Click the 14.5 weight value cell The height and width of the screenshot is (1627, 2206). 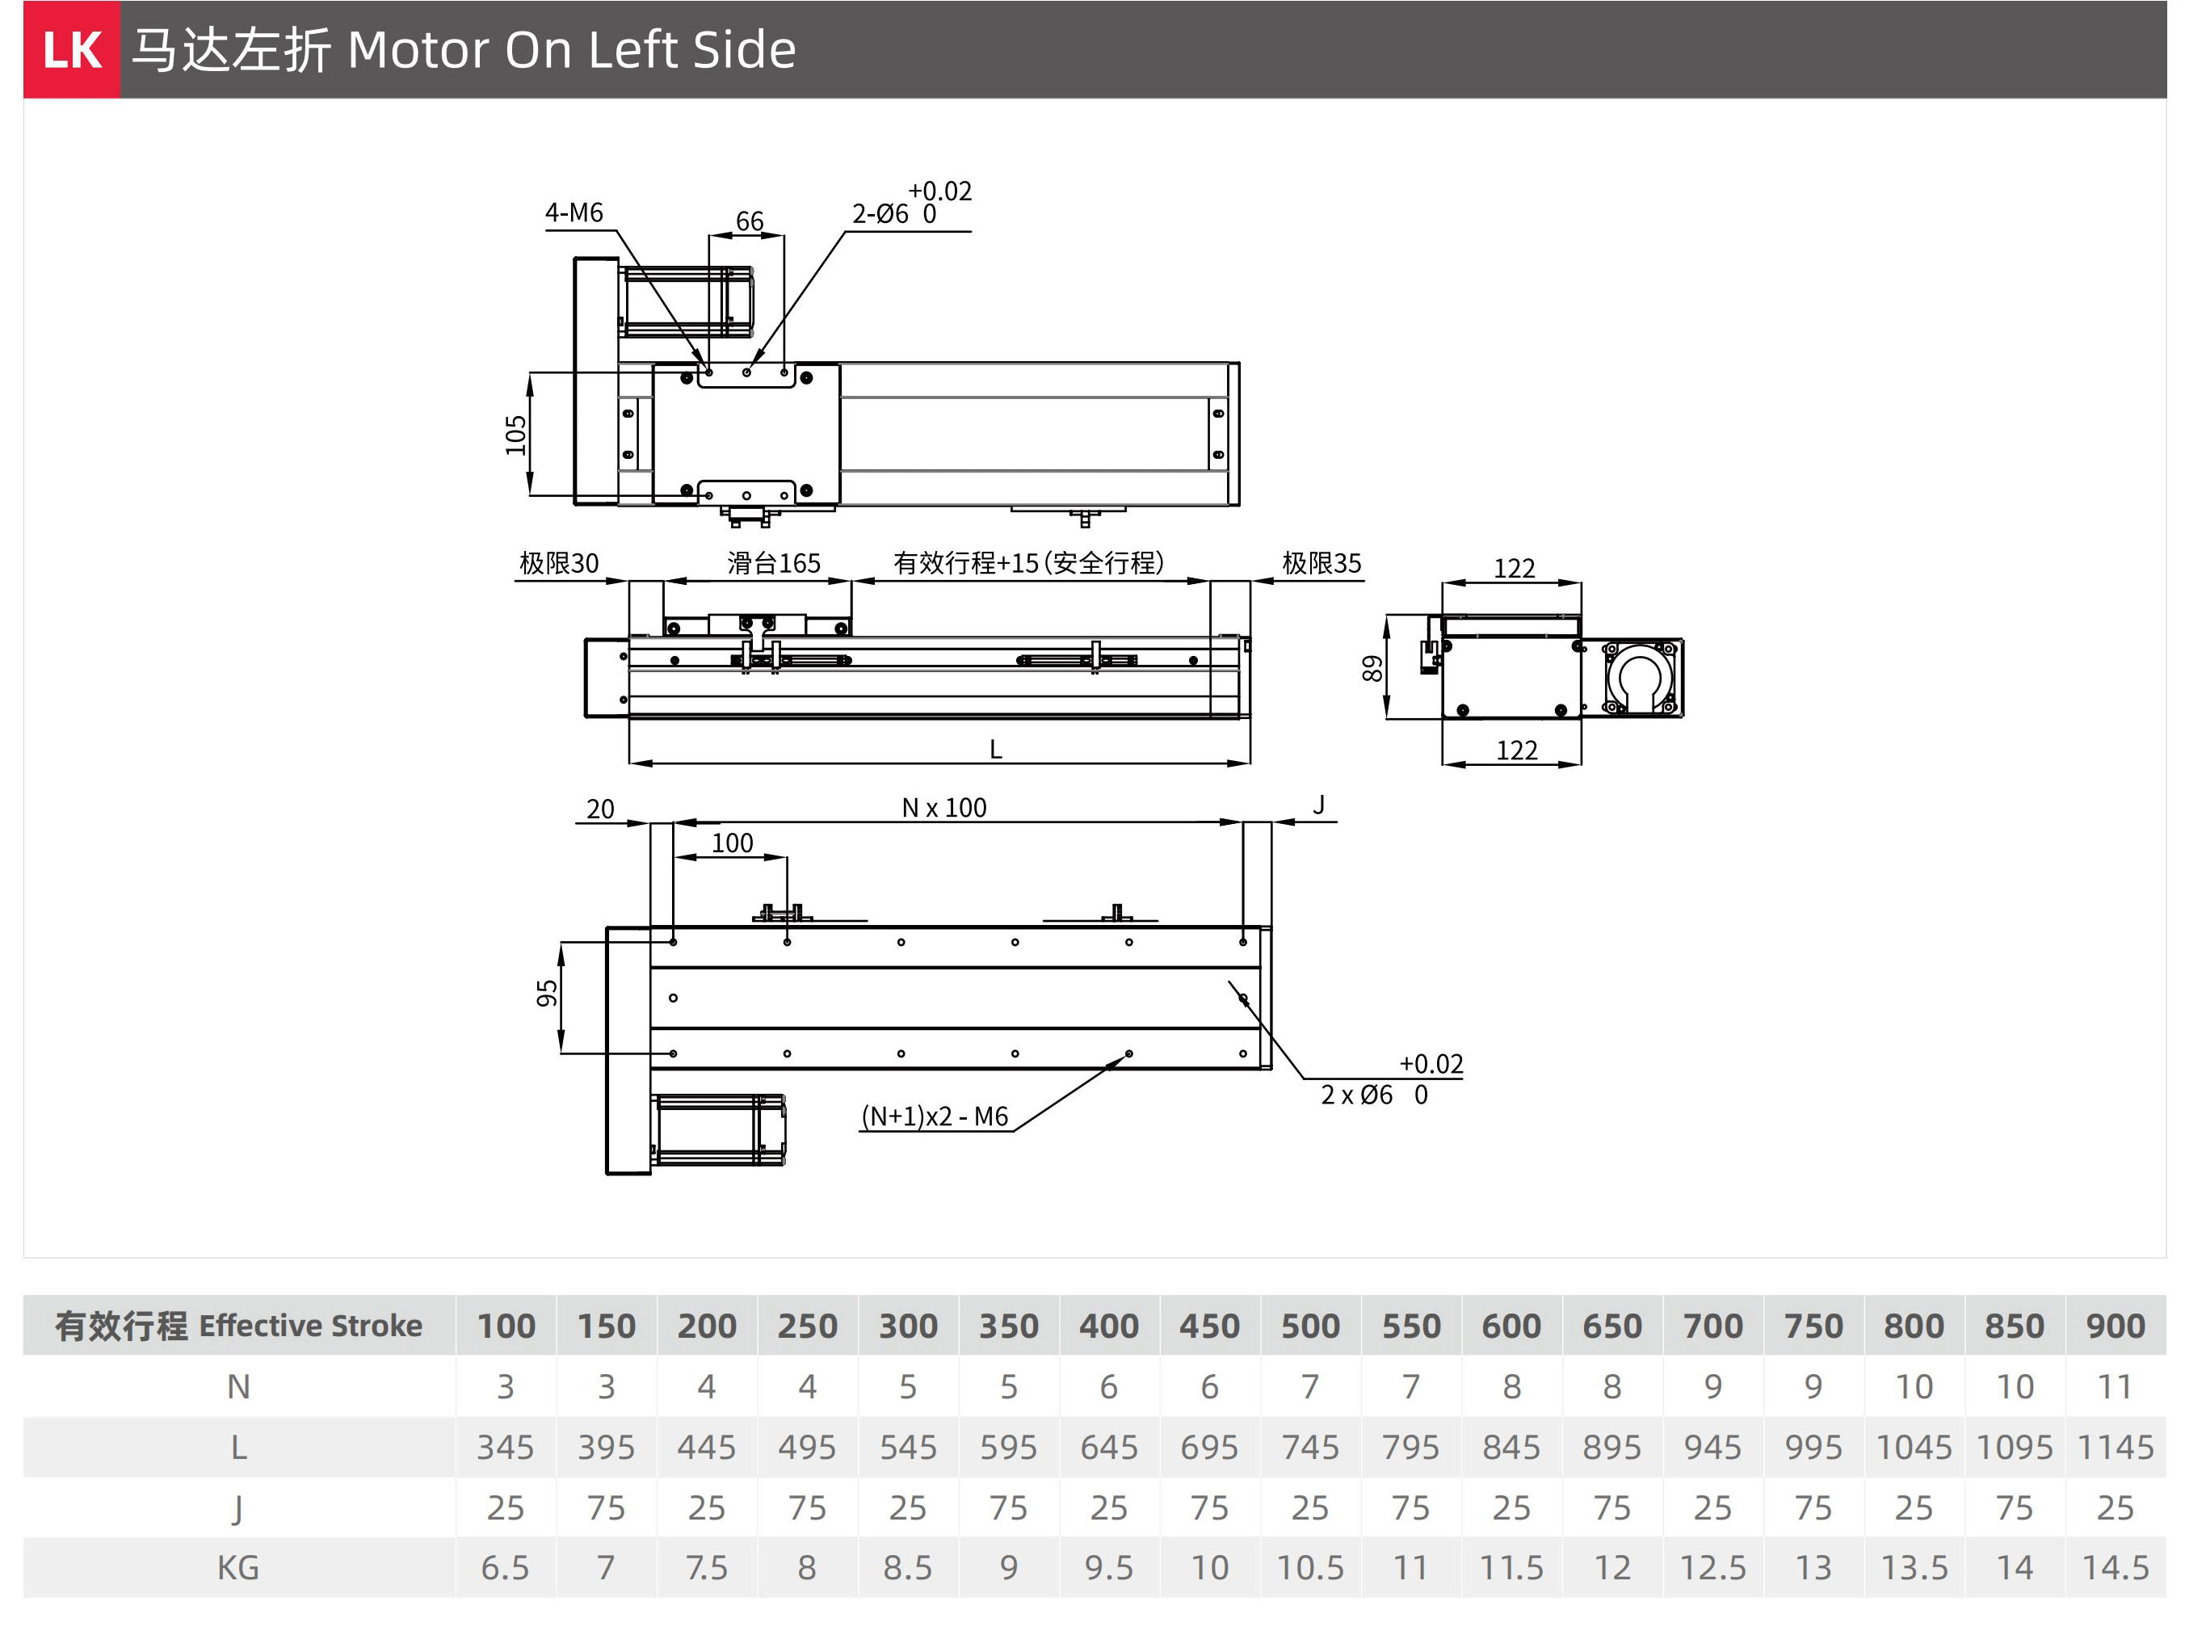pyautogui.click(x=2116, y=1568)
